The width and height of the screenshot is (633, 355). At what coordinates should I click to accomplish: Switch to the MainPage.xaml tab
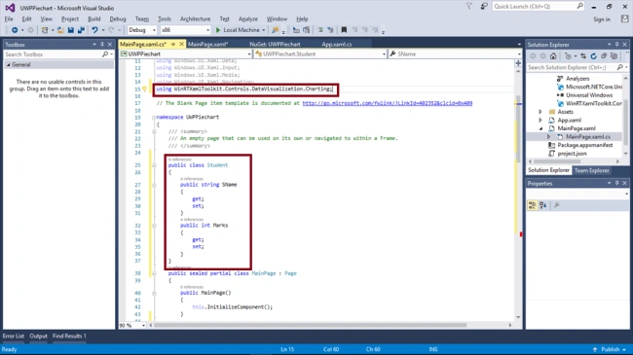207,45
